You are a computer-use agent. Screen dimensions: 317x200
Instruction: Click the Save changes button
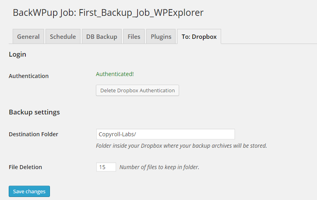(x=29, y=191)
